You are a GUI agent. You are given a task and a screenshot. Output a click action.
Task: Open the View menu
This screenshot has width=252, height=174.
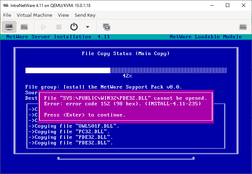click(x=63, y=15)
